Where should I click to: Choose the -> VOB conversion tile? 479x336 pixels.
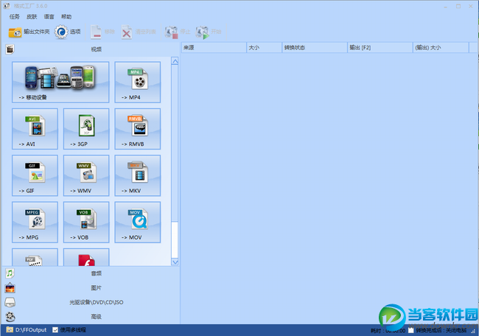point(86,223)
